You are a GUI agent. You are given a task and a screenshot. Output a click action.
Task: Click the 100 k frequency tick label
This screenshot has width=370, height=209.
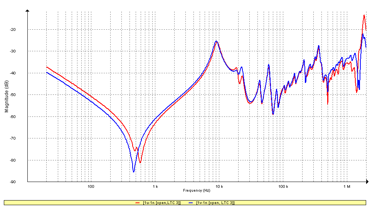(283, 186)
